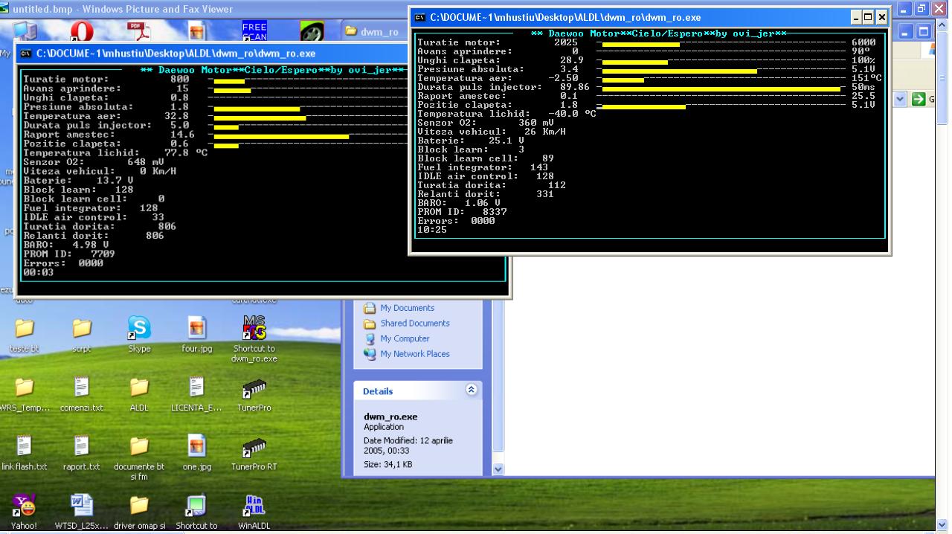
Task: Click the green Go arrow button
Action: tap(918, 99)
